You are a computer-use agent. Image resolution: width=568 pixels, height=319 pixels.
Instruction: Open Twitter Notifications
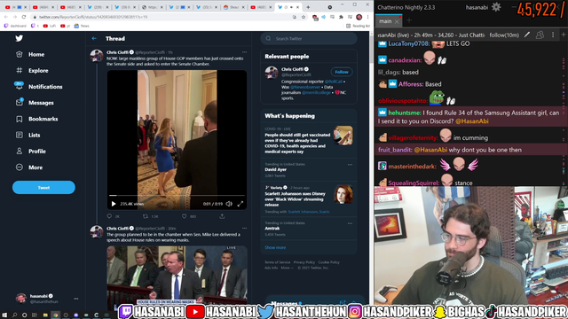(x=39, y=87)
